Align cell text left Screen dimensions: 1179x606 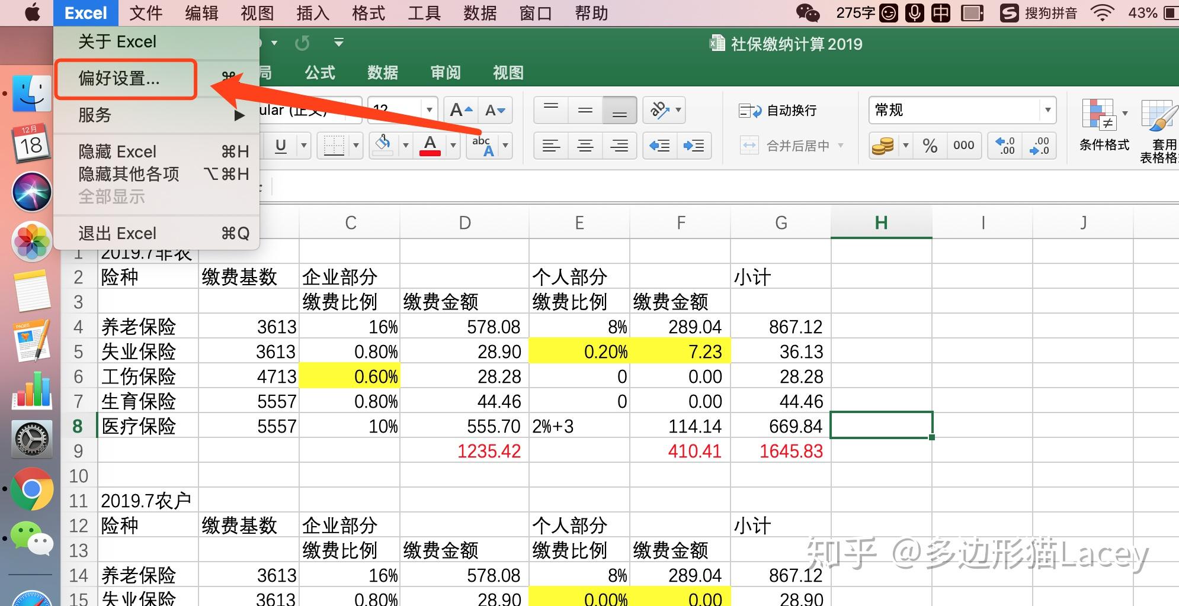[x=551, y=146]
